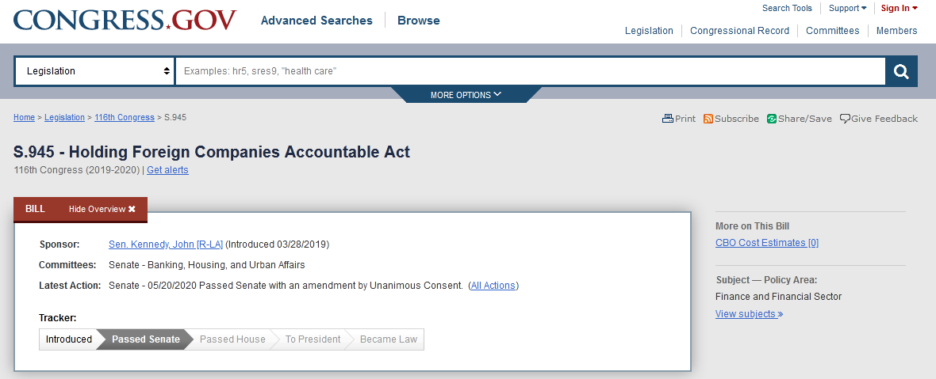Click the View subjects link

(x=749, y=314)
